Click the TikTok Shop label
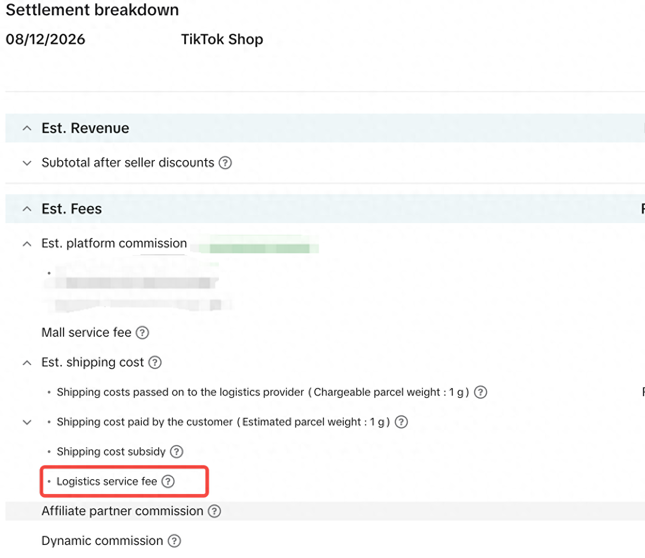645x558 pixels. coord(222,39)
